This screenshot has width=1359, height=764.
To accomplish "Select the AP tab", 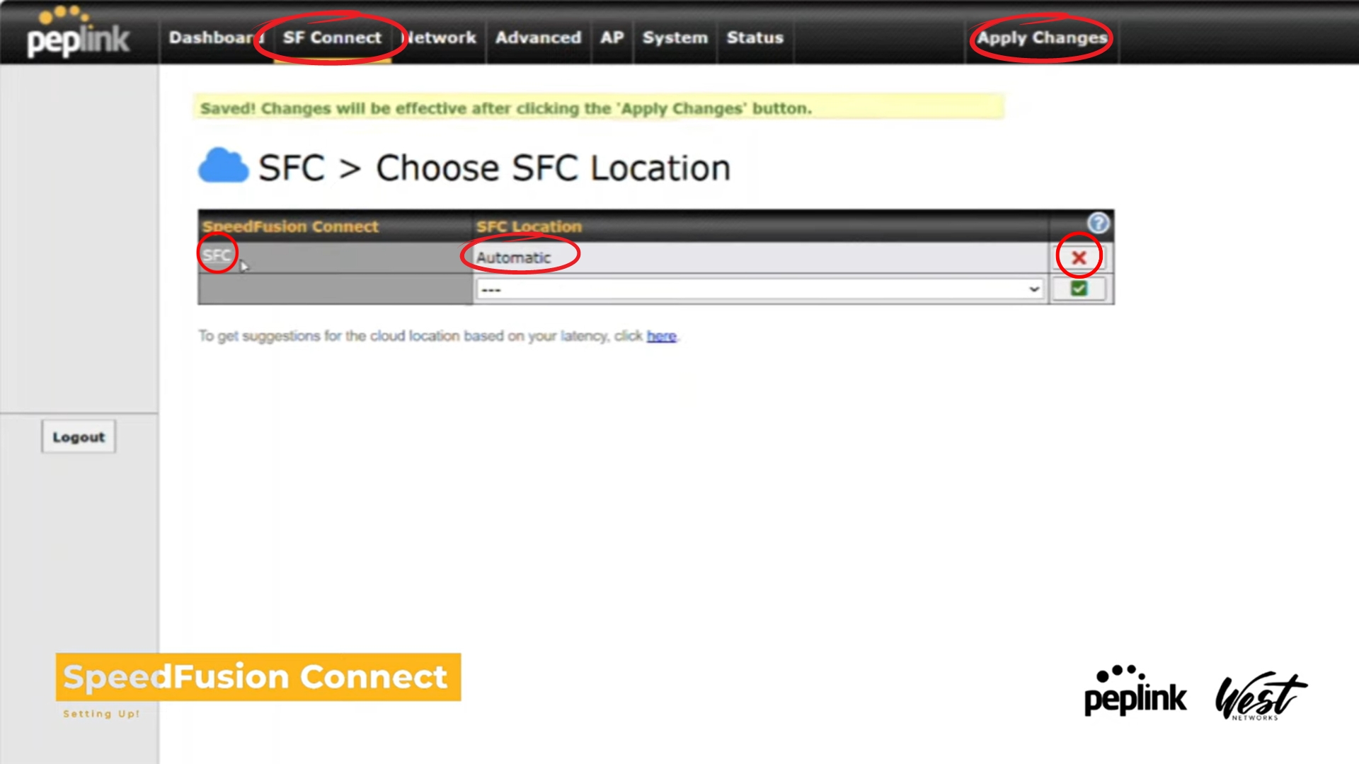I will (x=612, y=37).
